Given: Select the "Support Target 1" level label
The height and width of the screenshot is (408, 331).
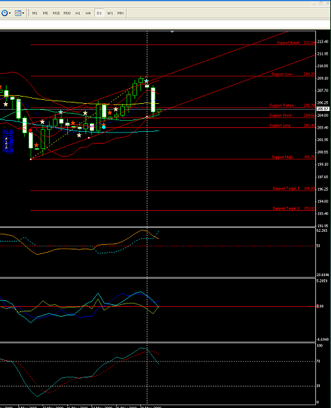Looking at the screenshot, I should (x=286, y=188).
